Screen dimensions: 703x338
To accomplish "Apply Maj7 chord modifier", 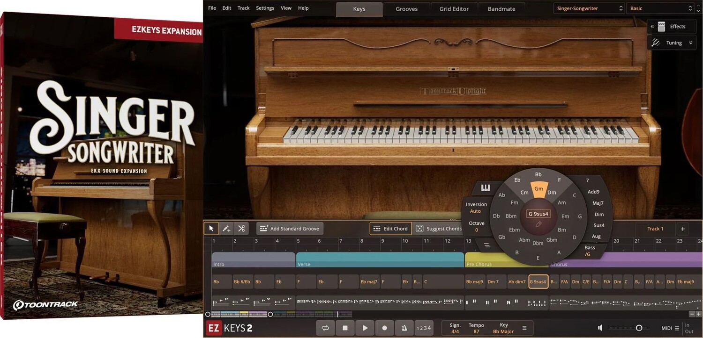I will (598, 203).
